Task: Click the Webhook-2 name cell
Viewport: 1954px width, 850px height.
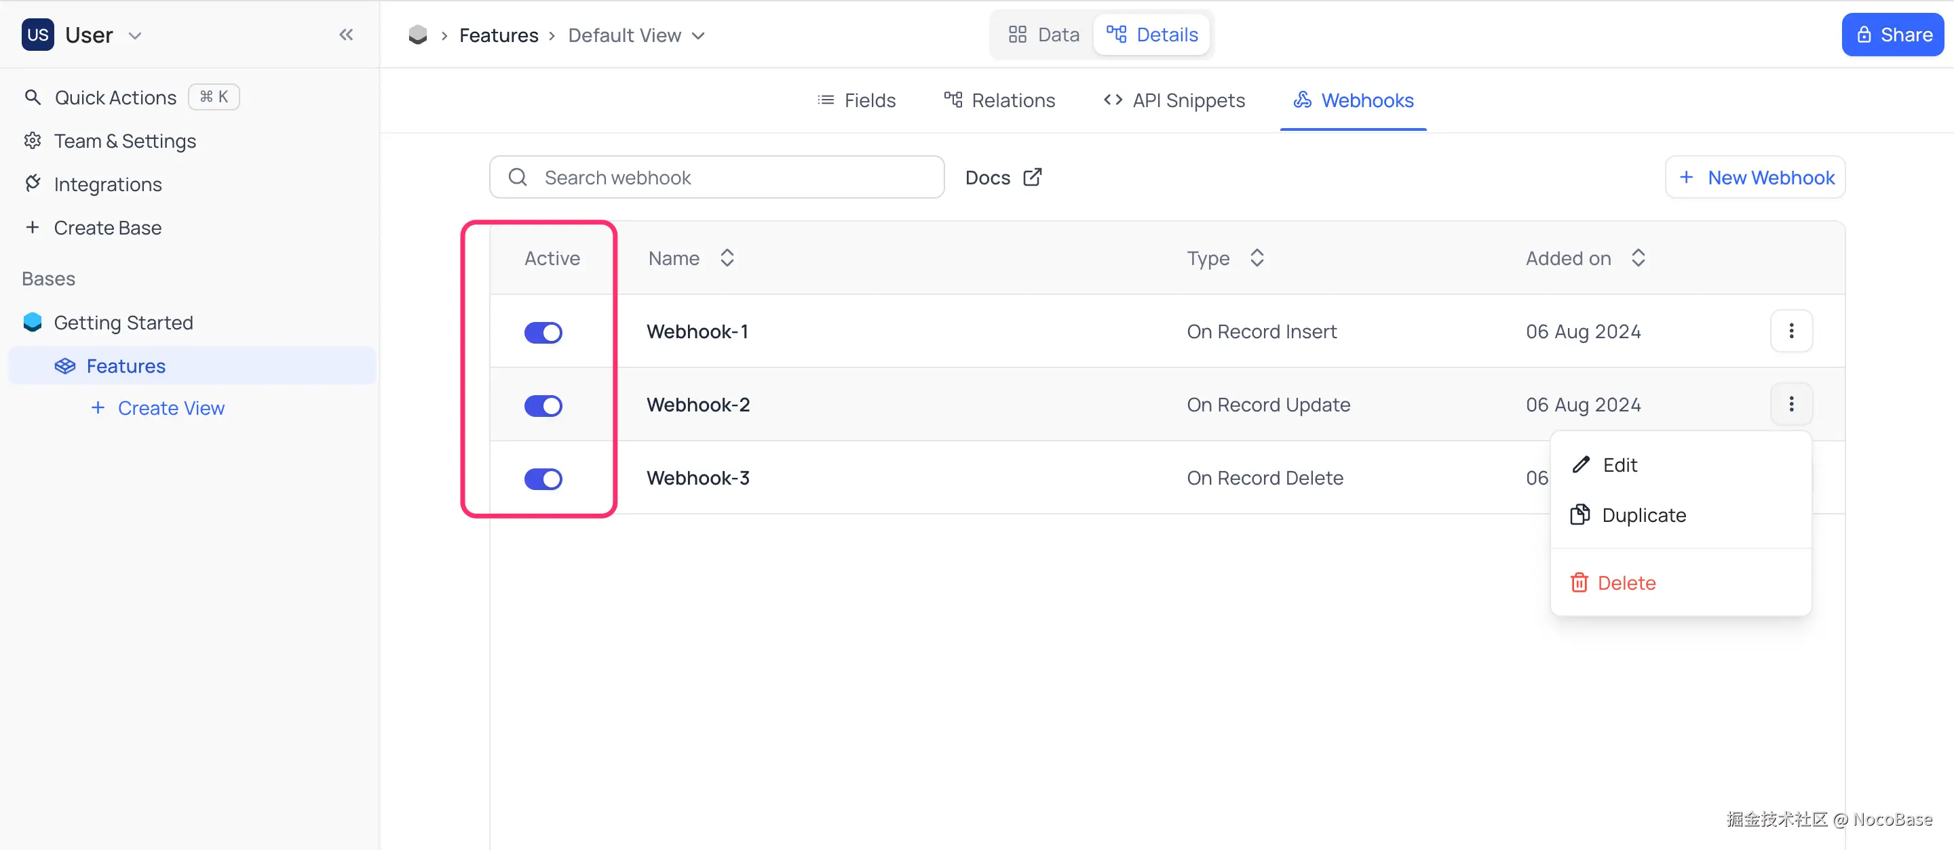Action: (698, 405)
